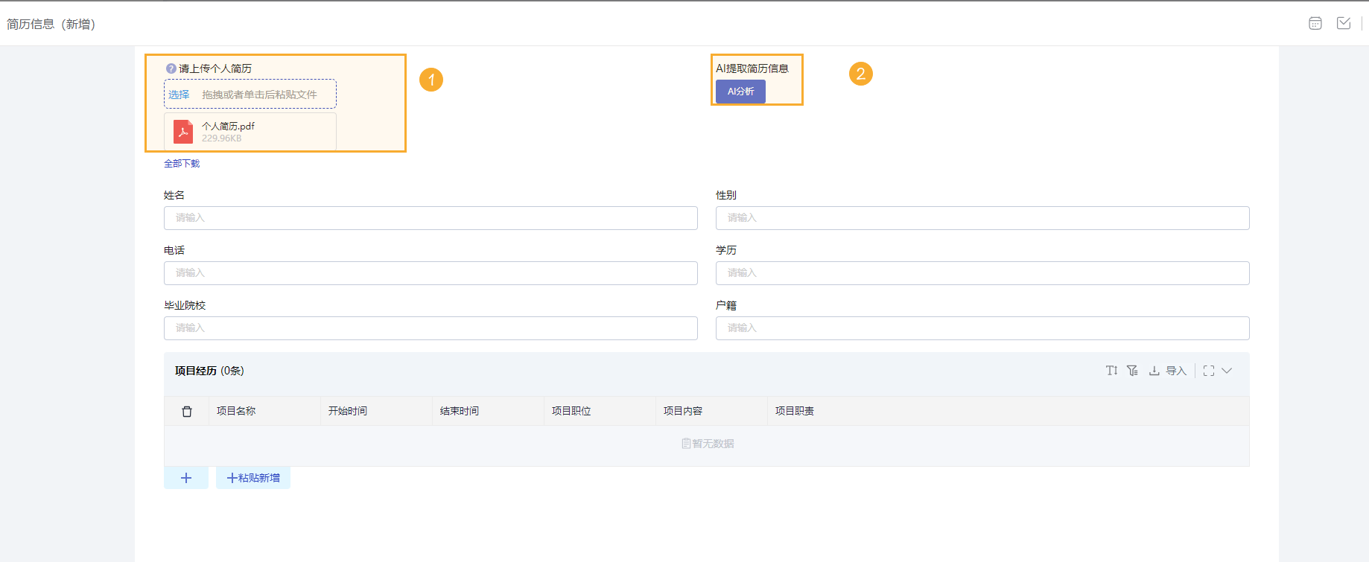Click the AI提取简历信息 label
1369x562 pixels.
pos(752,68)
